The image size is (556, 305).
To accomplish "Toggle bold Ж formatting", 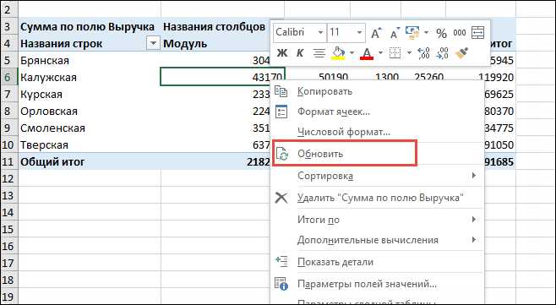I will (282, 53).
